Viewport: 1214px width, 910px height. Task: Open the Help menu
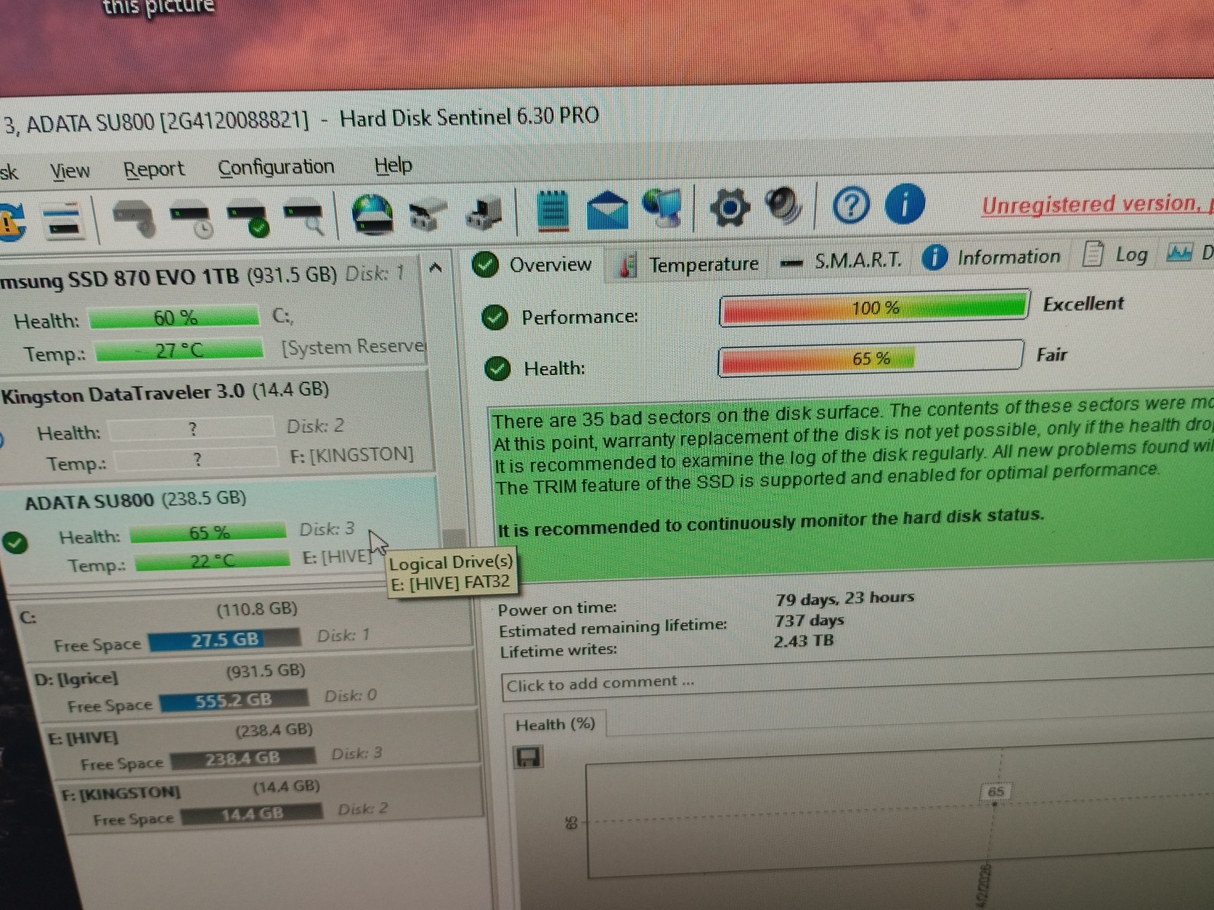coord(393,165)
